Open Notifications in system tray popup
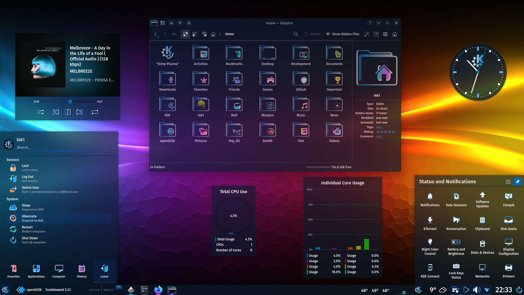Image resolution: width=524 pixels, height=295 pixels. pos(430,200)
